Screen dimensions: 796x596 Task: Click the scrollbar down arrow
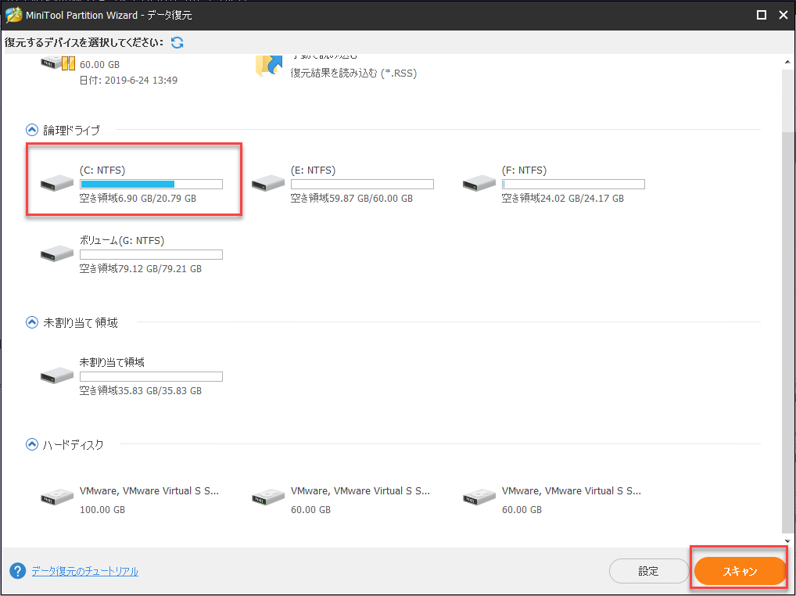pyautogui.click(x=787, y=541)
